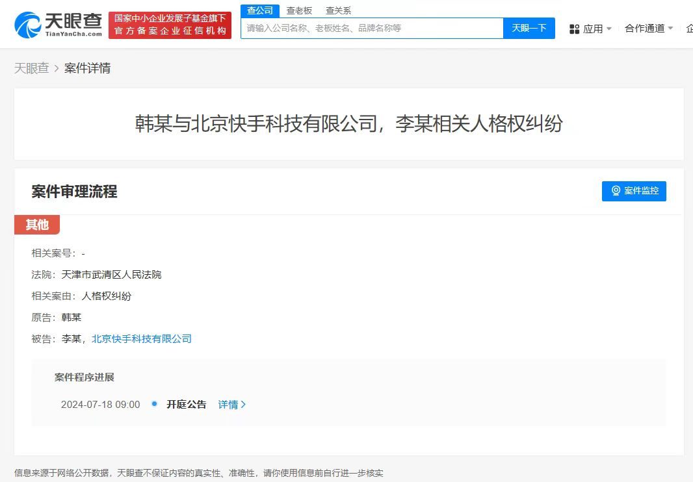Viewport: 693px width, 482px height.
Task: Click the pin icon inside 案件监控 button
Action: pyautogui.click(x=616, y=191)
